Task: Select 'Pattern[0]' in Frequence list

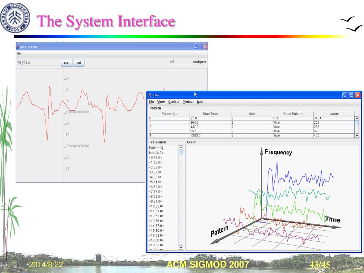Action: coord(156,148)
